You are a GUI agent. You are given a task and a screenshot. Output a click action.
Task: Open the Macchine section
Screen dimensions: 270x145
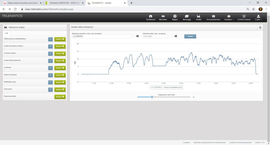(163, 18)
